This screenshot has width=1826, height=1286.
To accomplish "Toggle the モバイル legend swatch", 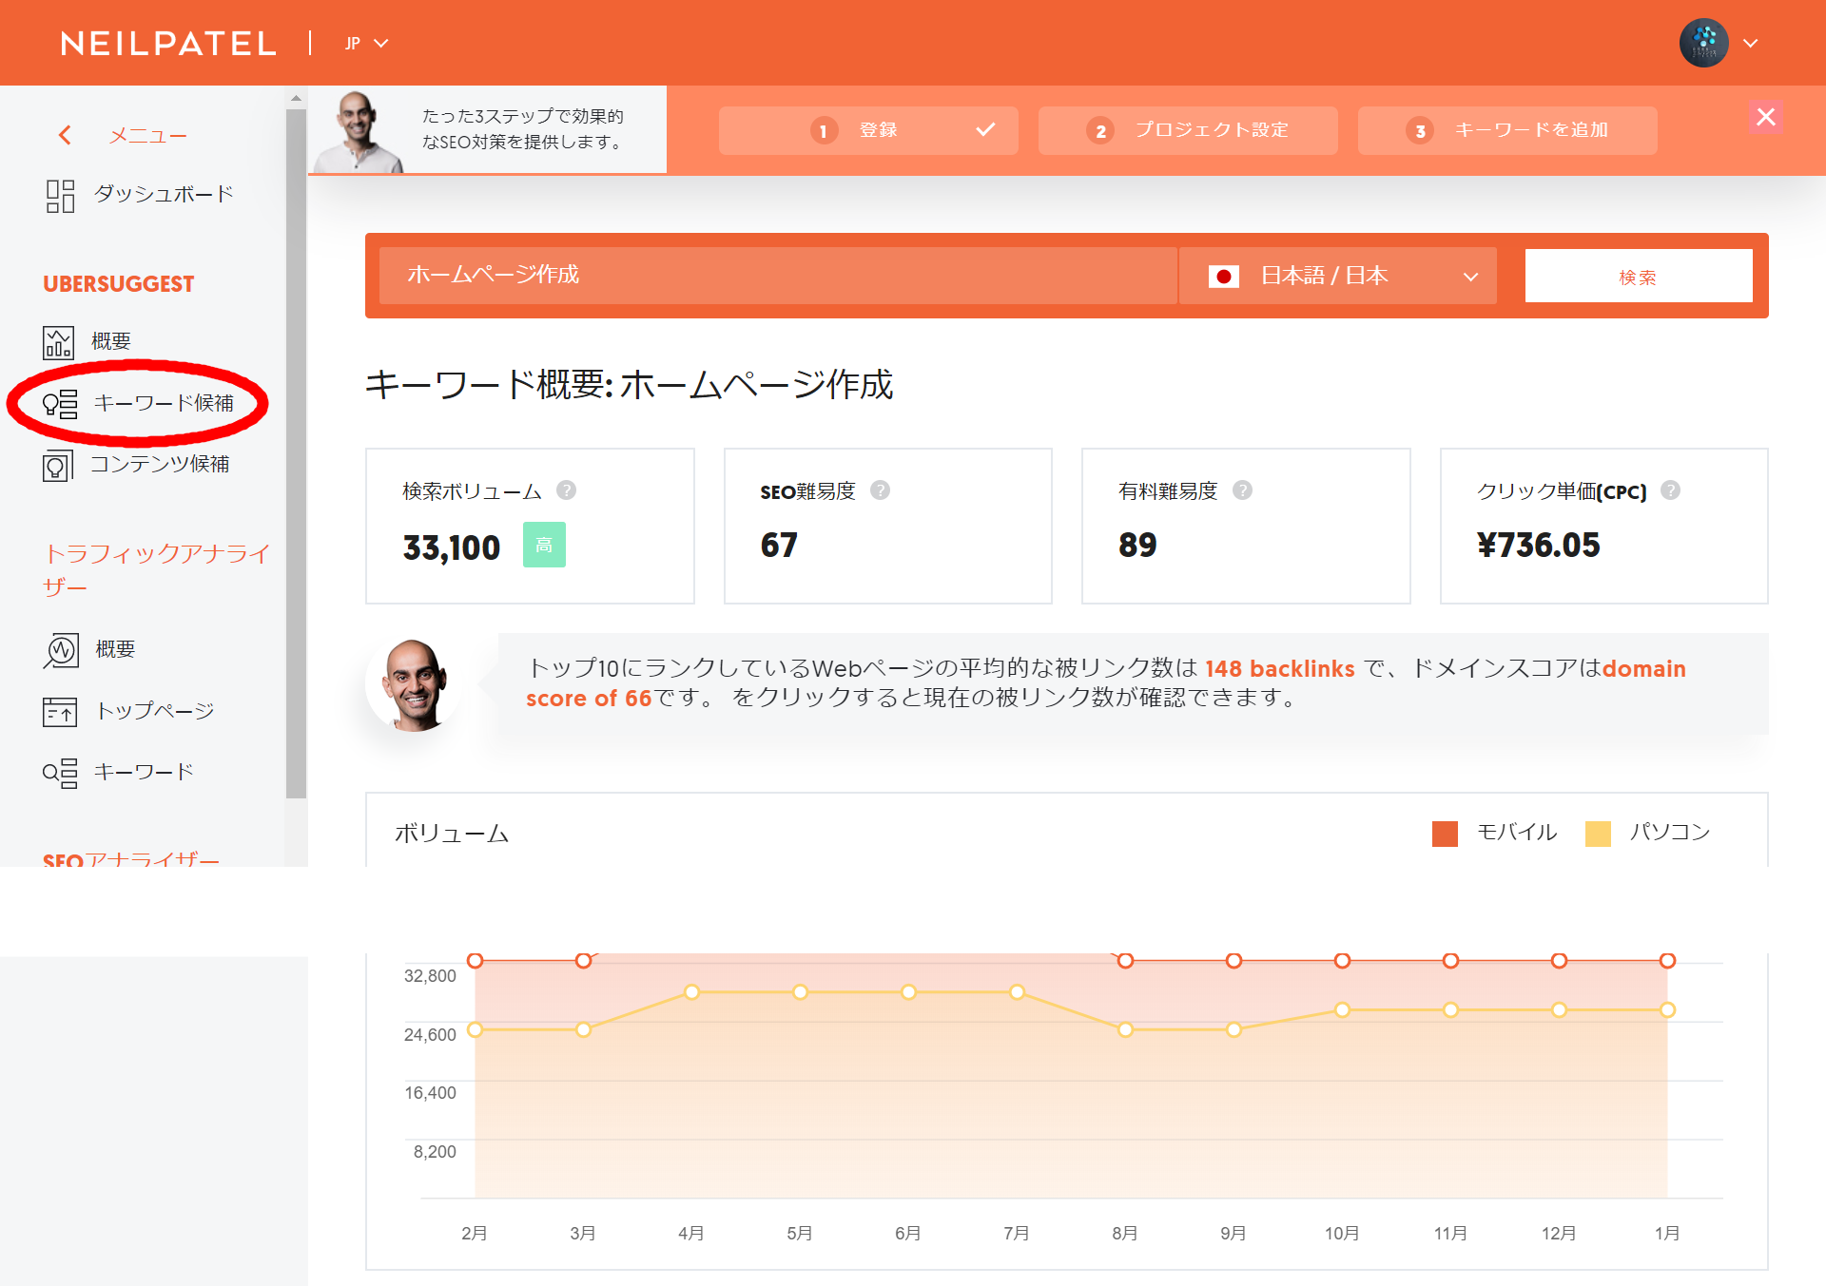I will click(x=1445, y=834).
